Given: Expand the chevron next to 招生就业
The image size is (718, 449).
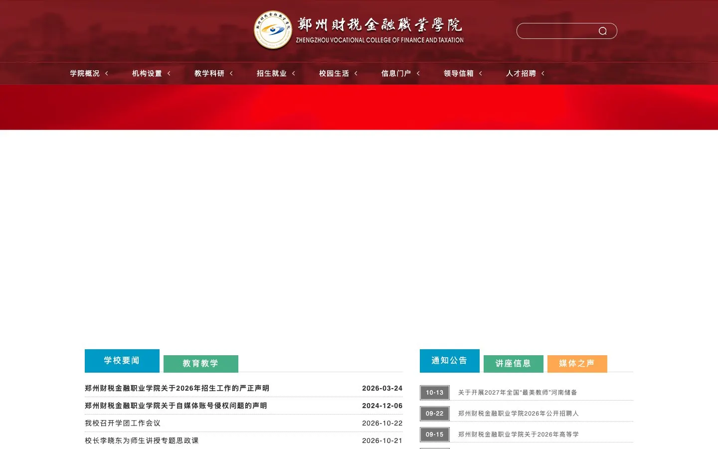Looking at the screenshot, I should [293, 73].
